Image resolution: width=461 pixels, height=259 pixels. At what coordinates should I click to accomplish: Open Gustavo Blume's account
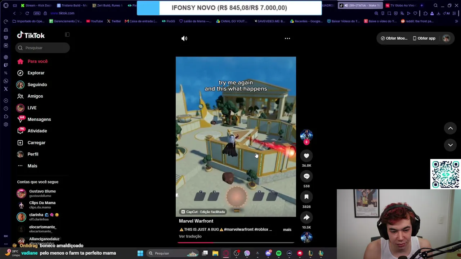click(x=36, y=194)
